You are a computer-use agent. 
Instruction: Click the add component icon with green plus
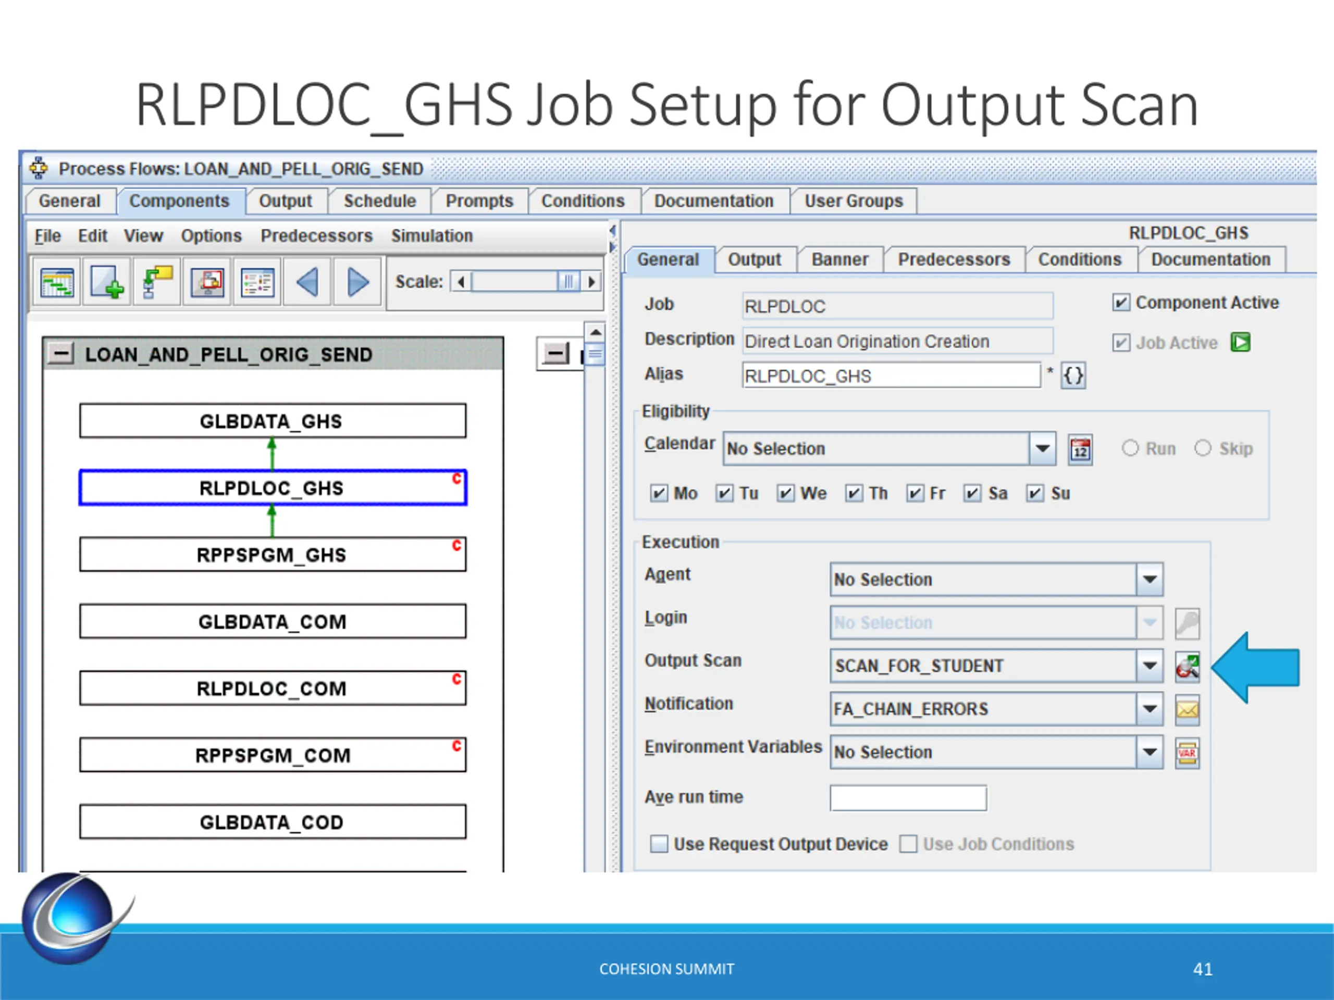click(107, 282)
